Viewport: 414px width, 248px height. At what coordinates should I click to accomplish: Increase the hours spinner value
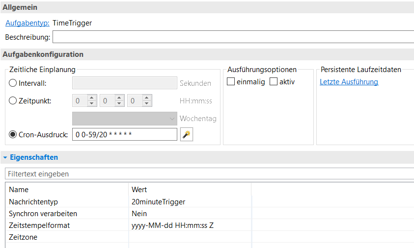tap(92, 98)
